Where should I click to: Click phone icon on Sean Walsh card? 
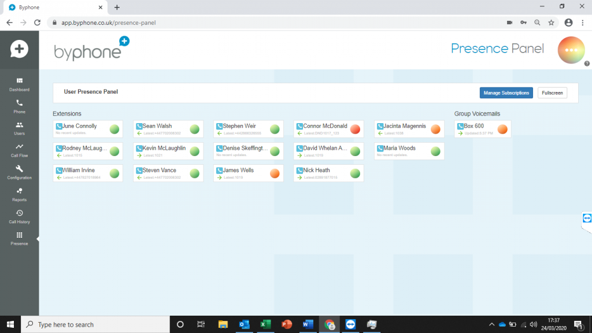(x=139, y=126)
